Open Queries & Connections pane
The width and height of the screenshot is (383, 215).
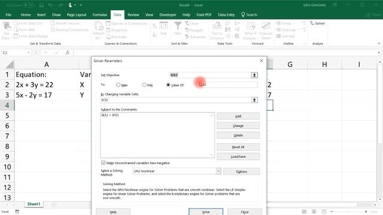(127, 23)
